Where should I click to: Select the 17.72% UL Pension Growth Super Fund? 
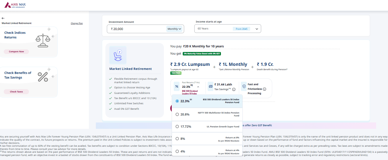point(207,126)
